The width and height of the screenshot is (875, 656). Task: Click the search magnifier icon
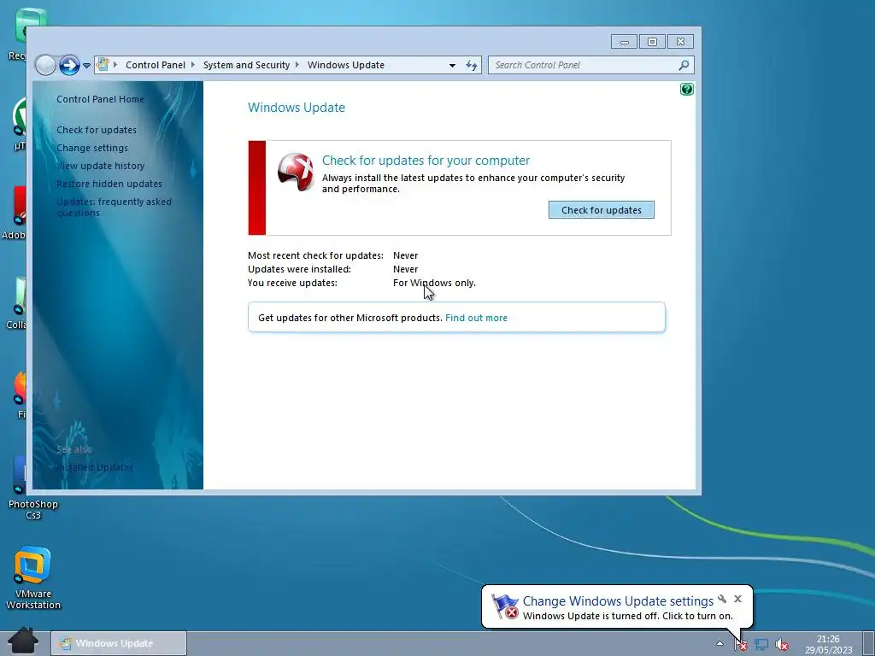(x=684, y=65)
